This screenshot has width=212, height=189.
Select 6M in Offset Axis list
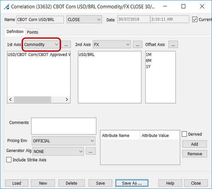(161, 61)
